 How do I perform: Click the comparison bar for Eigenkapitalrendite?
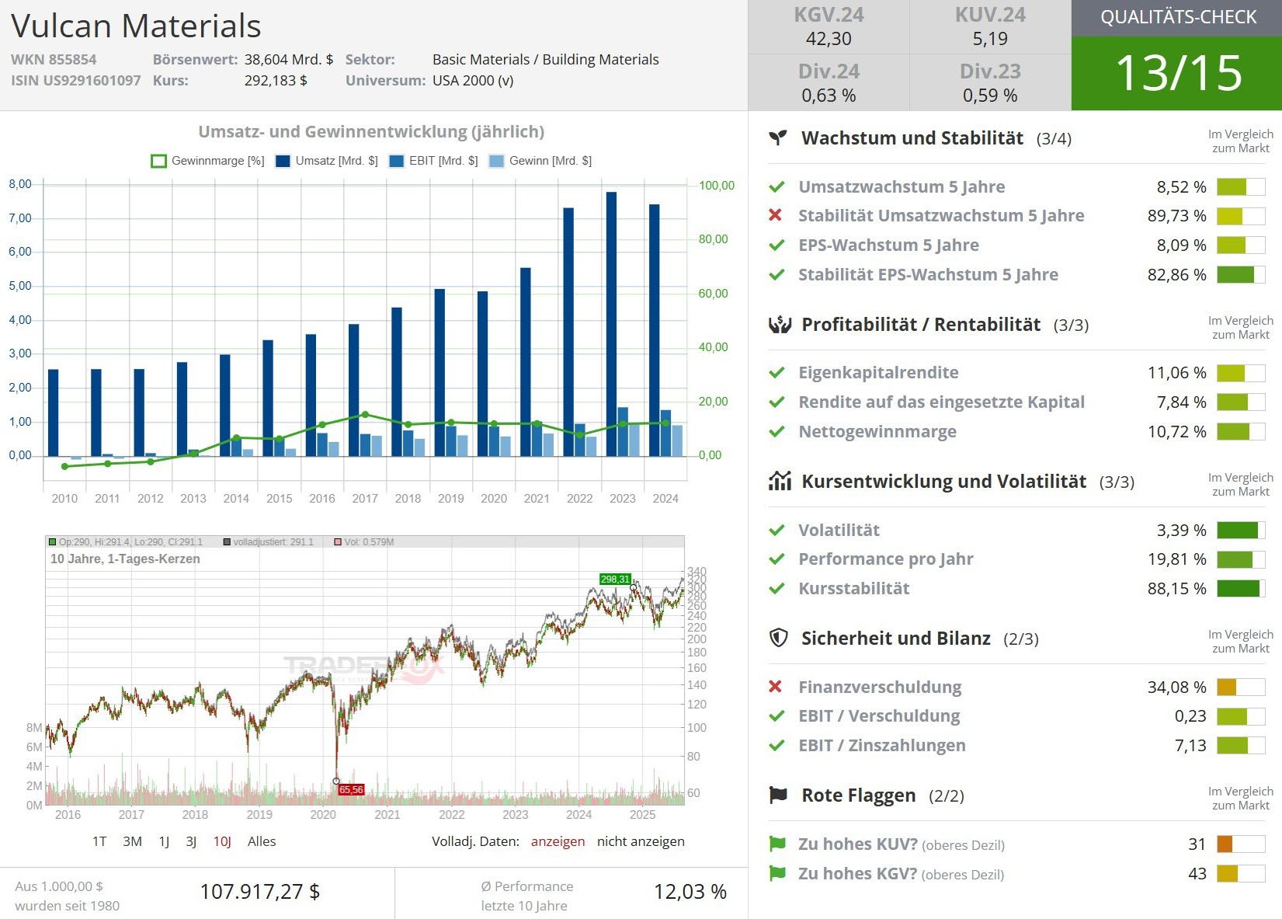coord(1241,373)
